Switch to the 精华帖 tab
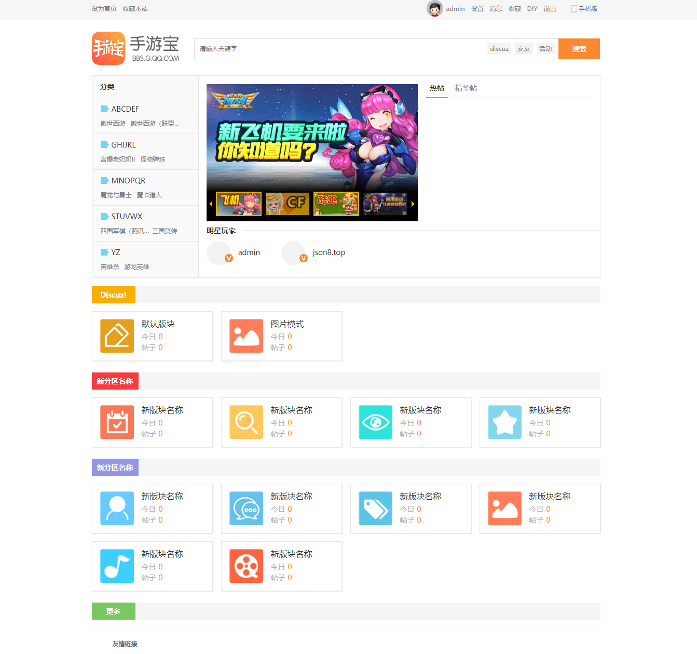The width and height of the screenshot is (697, 654). [x=466, y=88]
